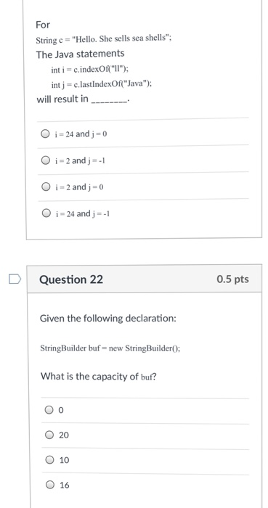Click the 'Question 22' heading

(71, 279)
